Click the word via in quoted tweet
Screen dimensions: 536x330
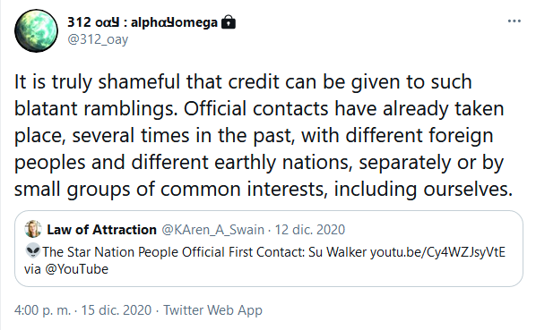32,269
